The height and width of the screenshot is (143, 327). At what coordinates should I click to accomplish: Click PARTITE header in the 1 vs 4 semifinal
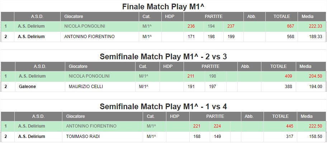pos(215,116)
